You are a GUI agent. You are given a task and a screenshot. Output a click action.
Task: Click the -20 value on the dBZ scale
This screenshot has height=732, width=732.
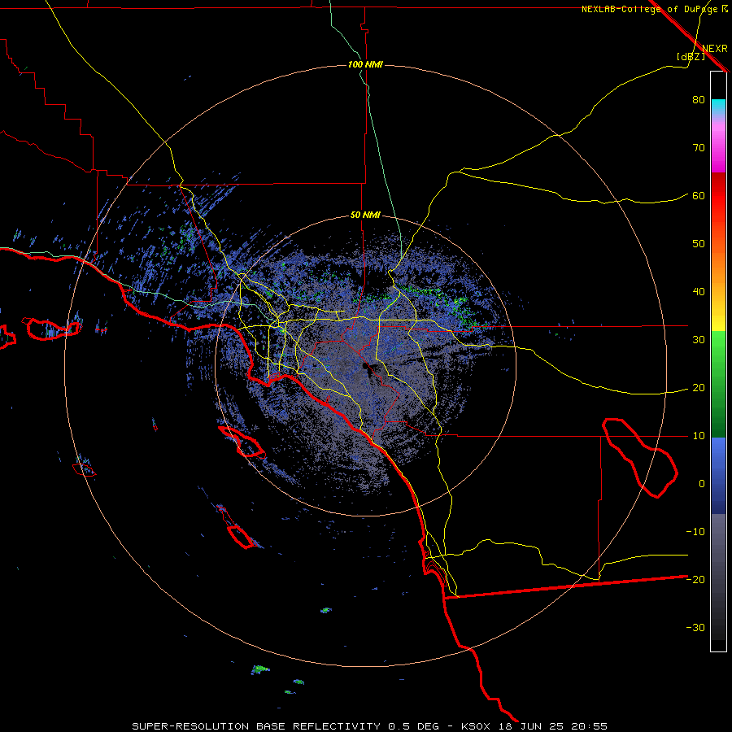(x=695, y=580)
